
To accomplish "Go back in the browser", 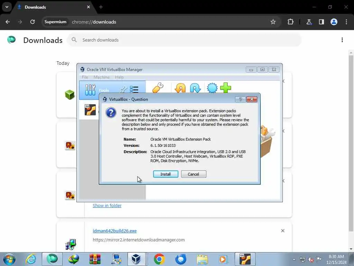I will click(x=8, y=22).
